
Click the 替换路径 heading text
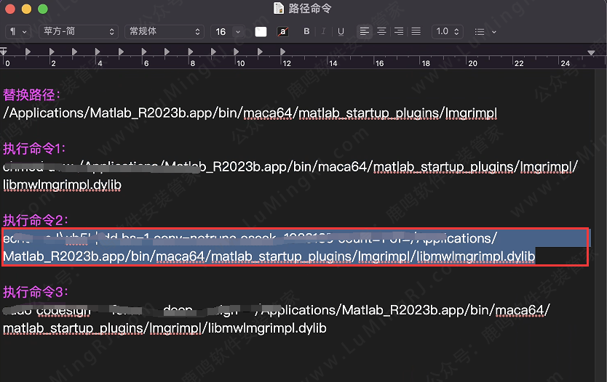coord(32,95)
